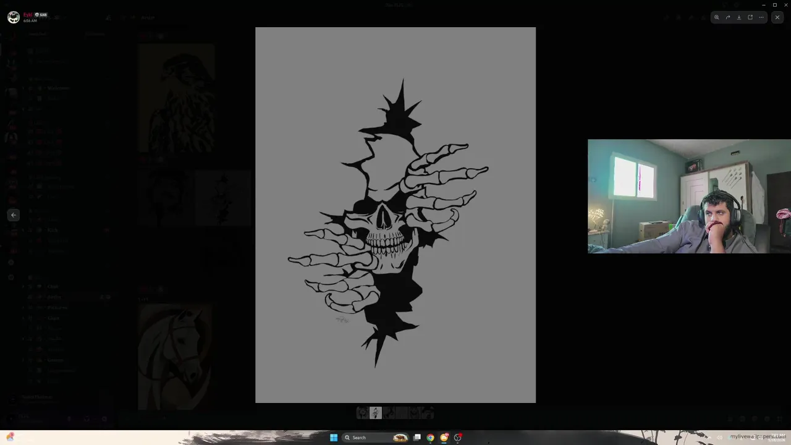Viewport: 791px width, 445px height.
Task: Select the highlighted skull thumbnail
Action: tap(376, 413)
